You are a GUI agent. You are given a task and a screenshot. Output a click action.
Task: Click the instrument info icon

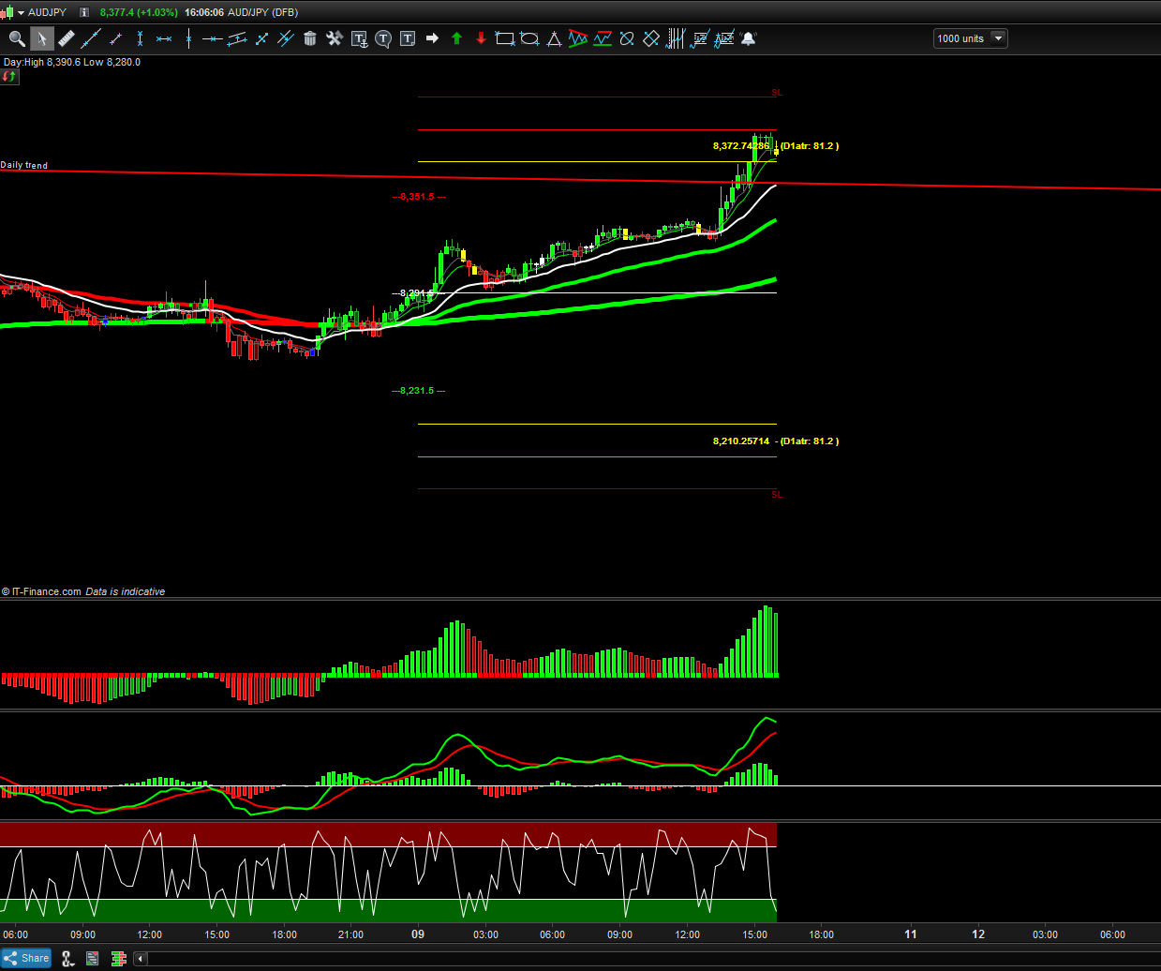[84, 12]
